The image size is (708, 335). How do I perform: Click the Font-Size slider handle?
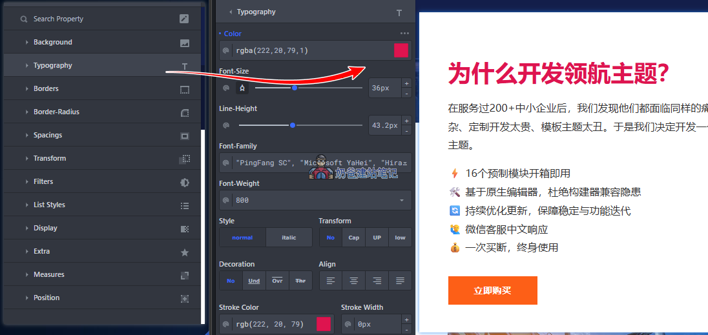295,88
